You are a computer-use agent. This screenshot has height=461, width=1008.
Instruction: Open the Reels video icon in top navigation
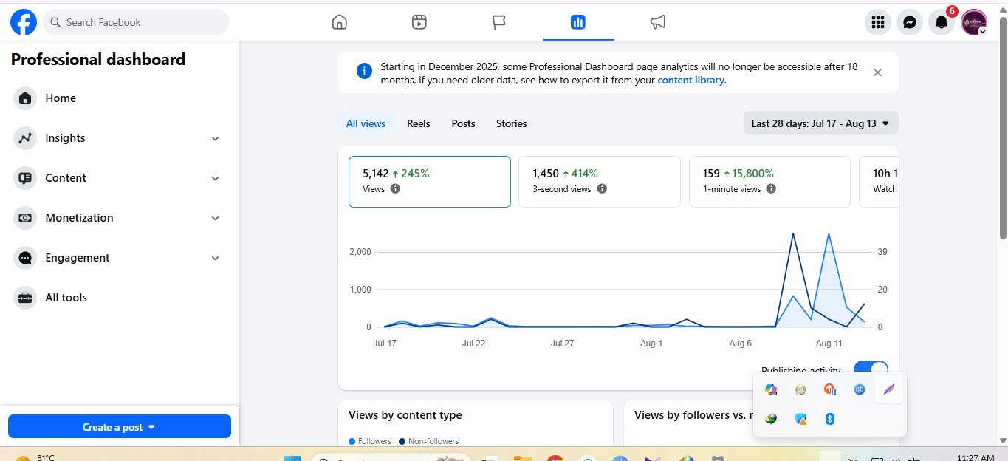pyautogui.click(x=419, y=22)
